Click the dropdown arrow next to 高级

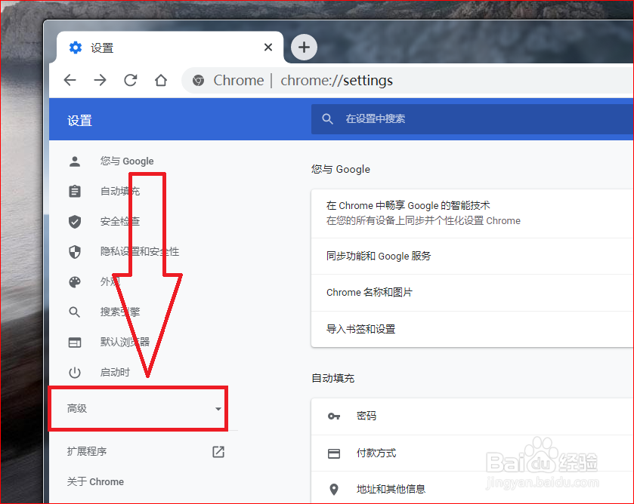(218, 409)
